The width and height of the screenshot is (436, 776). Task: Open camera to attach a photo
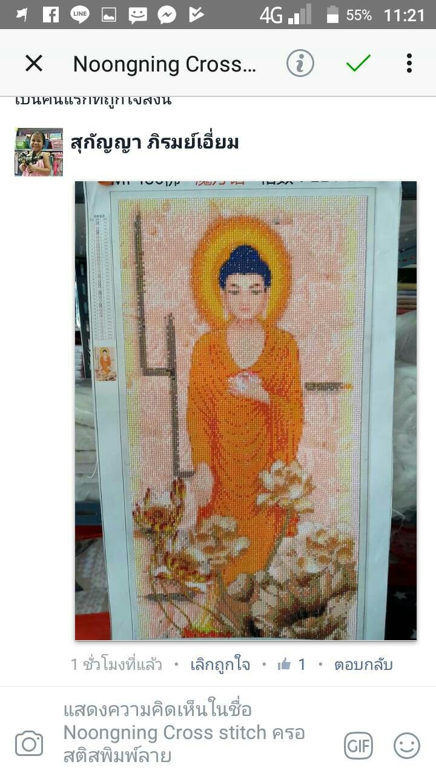pyautogui.click(x=29, y=744)
